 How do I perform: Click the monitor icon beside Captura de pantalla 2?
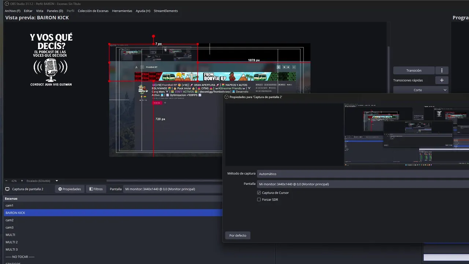tap(7, 189)
